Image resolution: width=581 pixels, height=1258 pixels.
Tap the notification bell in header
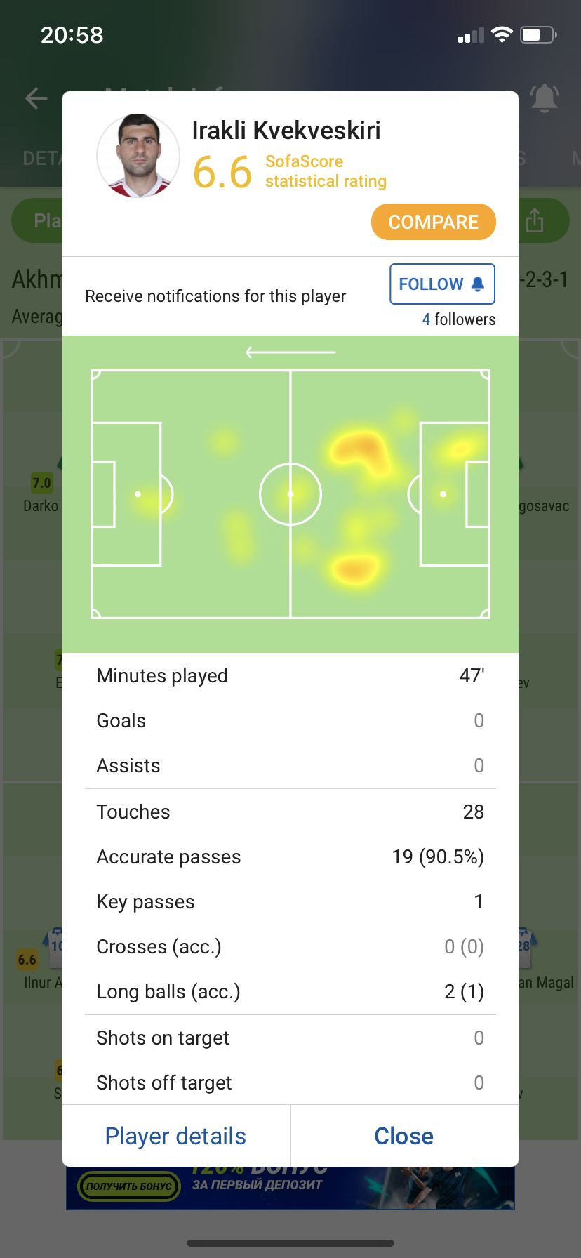tap(545, 98)
